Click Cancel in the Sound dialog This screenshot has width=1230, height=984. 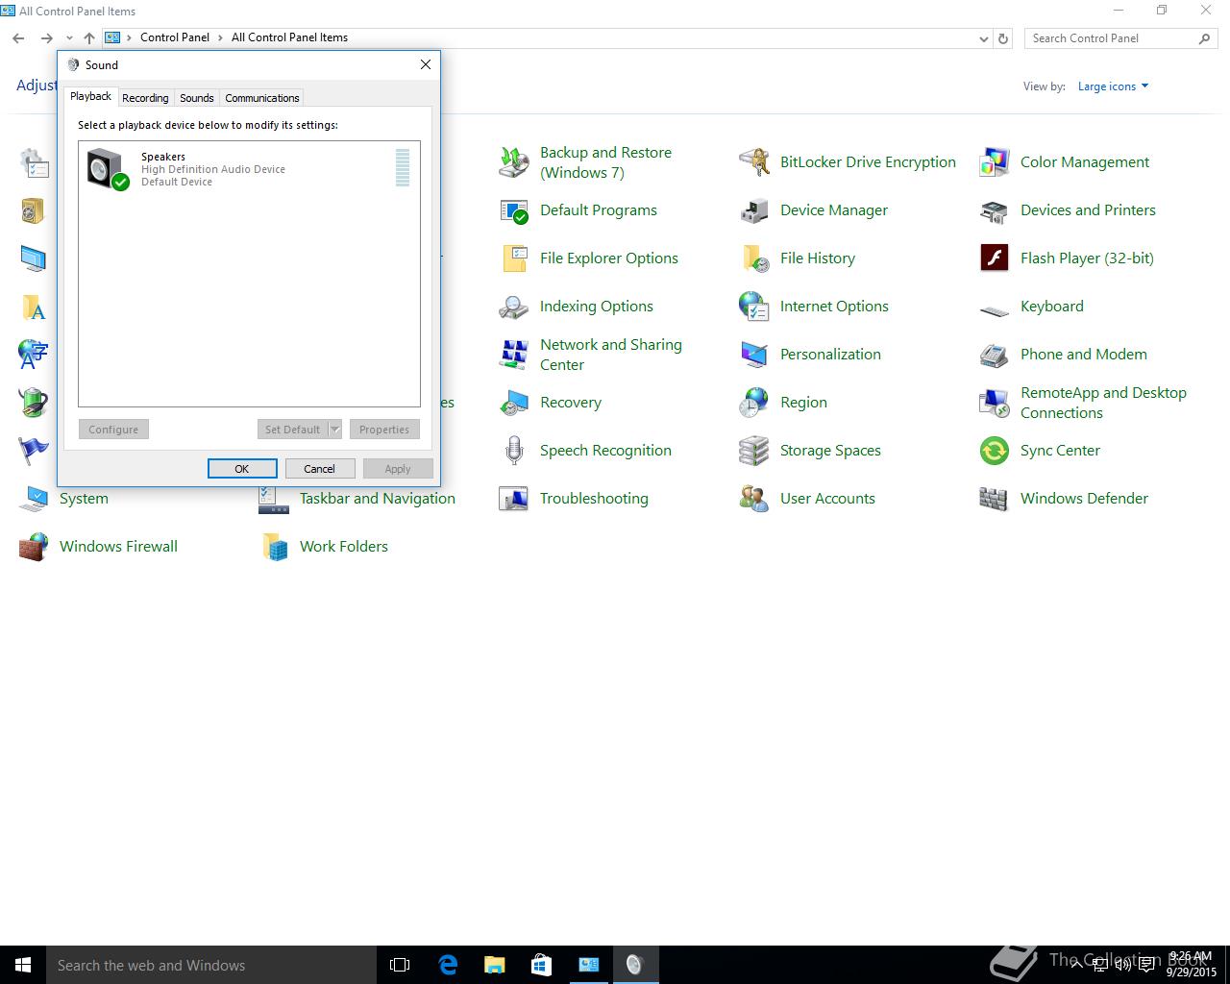coord(319,469)
